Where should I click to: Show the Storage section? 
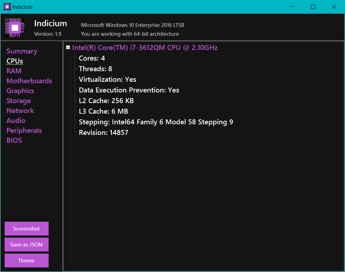click(x=19, y=101)
